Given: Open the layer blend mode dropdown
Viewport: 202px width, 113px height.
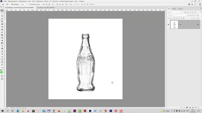Looking at the screenshot, I should point(177,15).
